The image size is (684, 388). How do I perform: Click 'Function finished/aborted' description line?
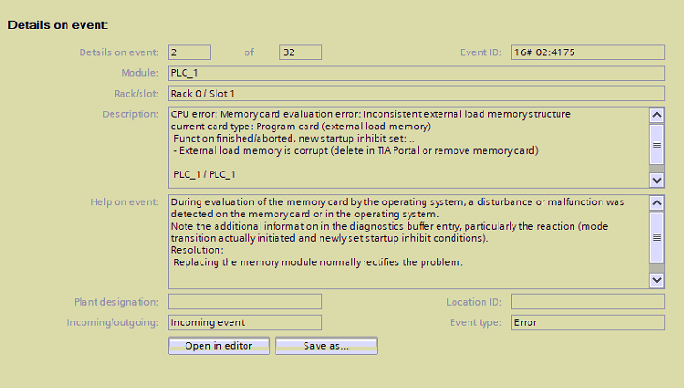(294, 139)
